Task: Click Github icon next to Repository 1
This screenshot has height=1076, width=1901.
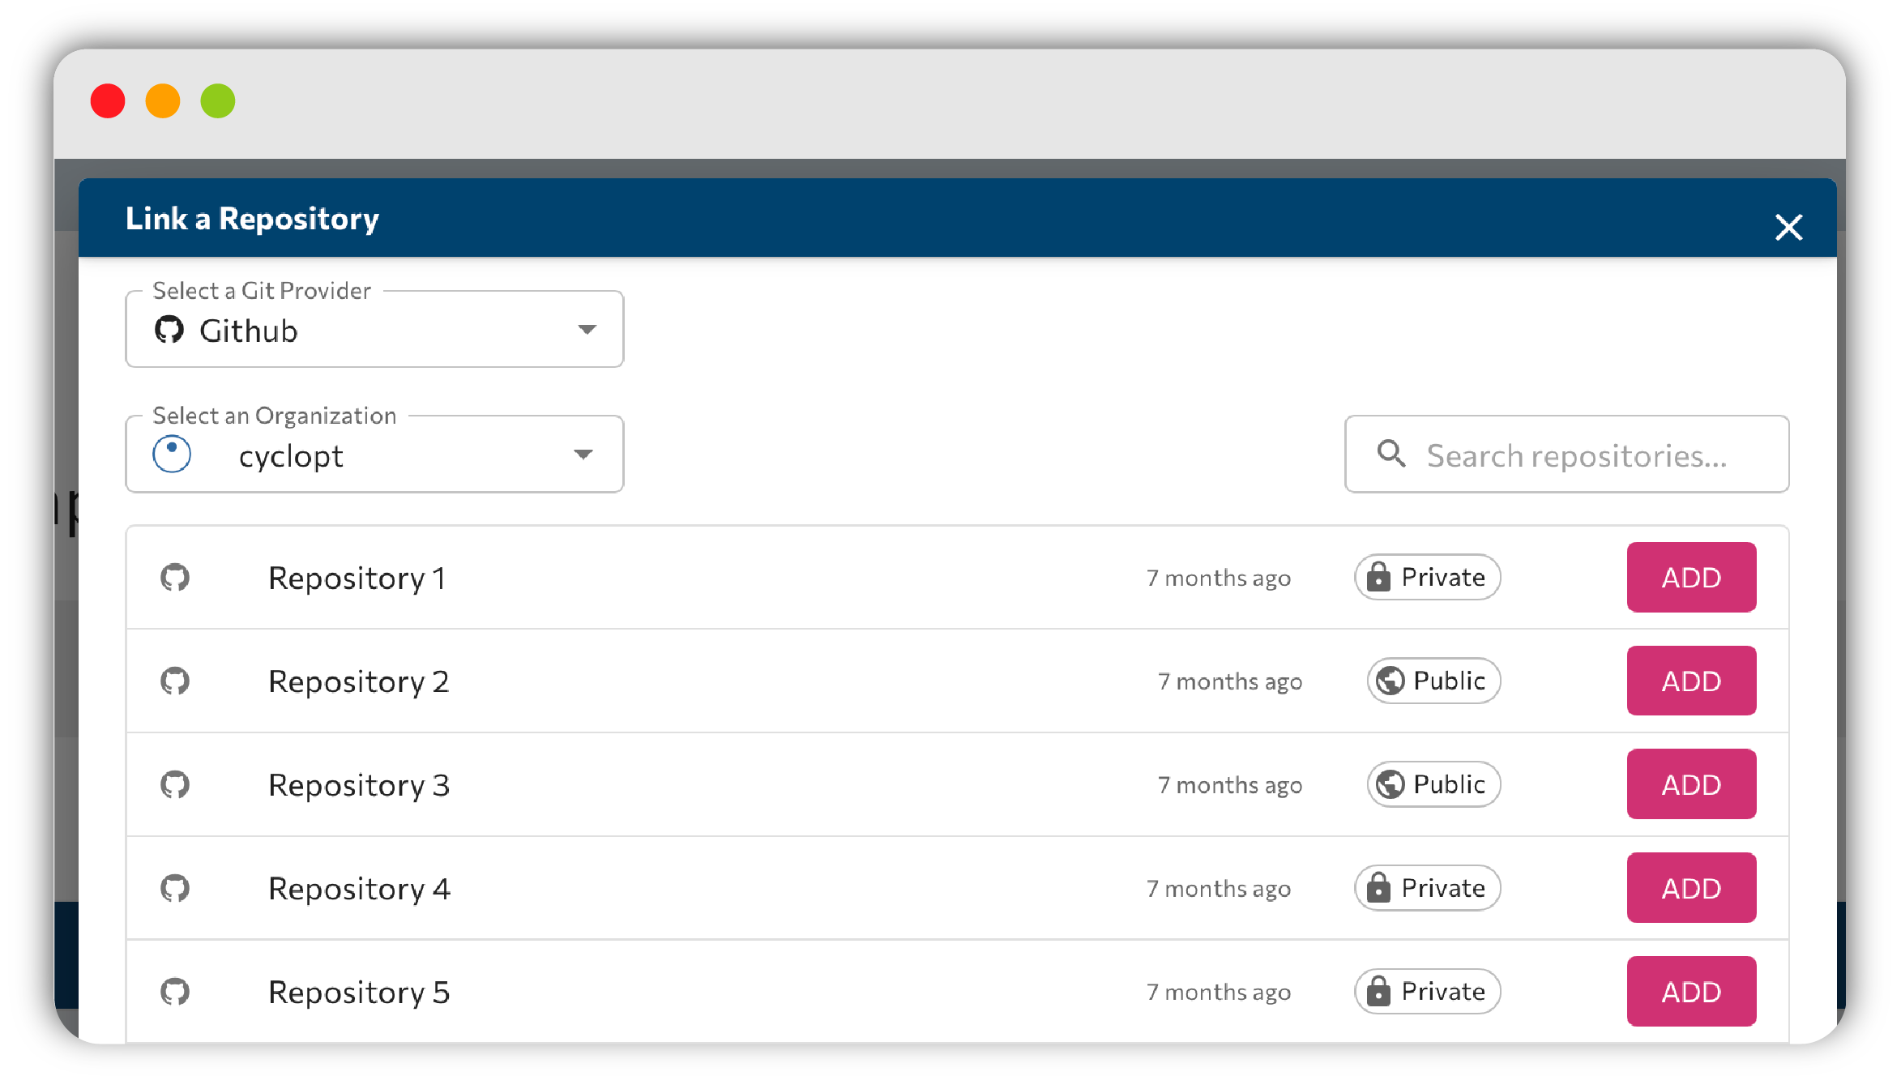Action: coord(175,578)
